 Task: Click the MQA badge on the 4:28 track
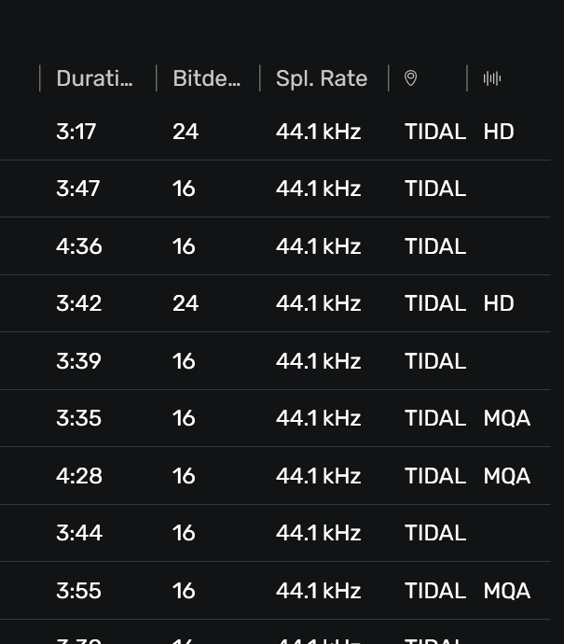coord(506,476)
